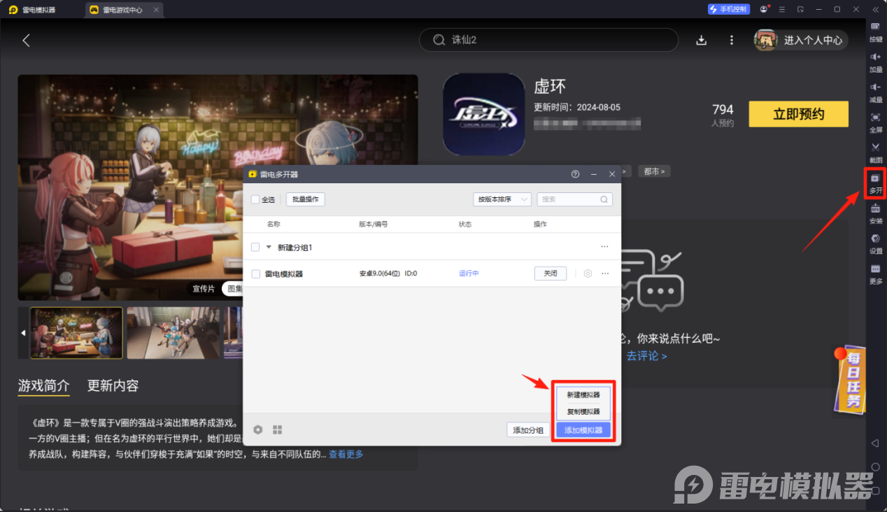Screen dimensions: 887x512
Task: Open the three-dot menu on 雷电模拟器 row
Action: (604, 273)
